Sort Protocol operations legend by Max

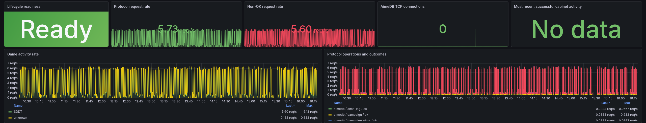click(x=627, y=103)
